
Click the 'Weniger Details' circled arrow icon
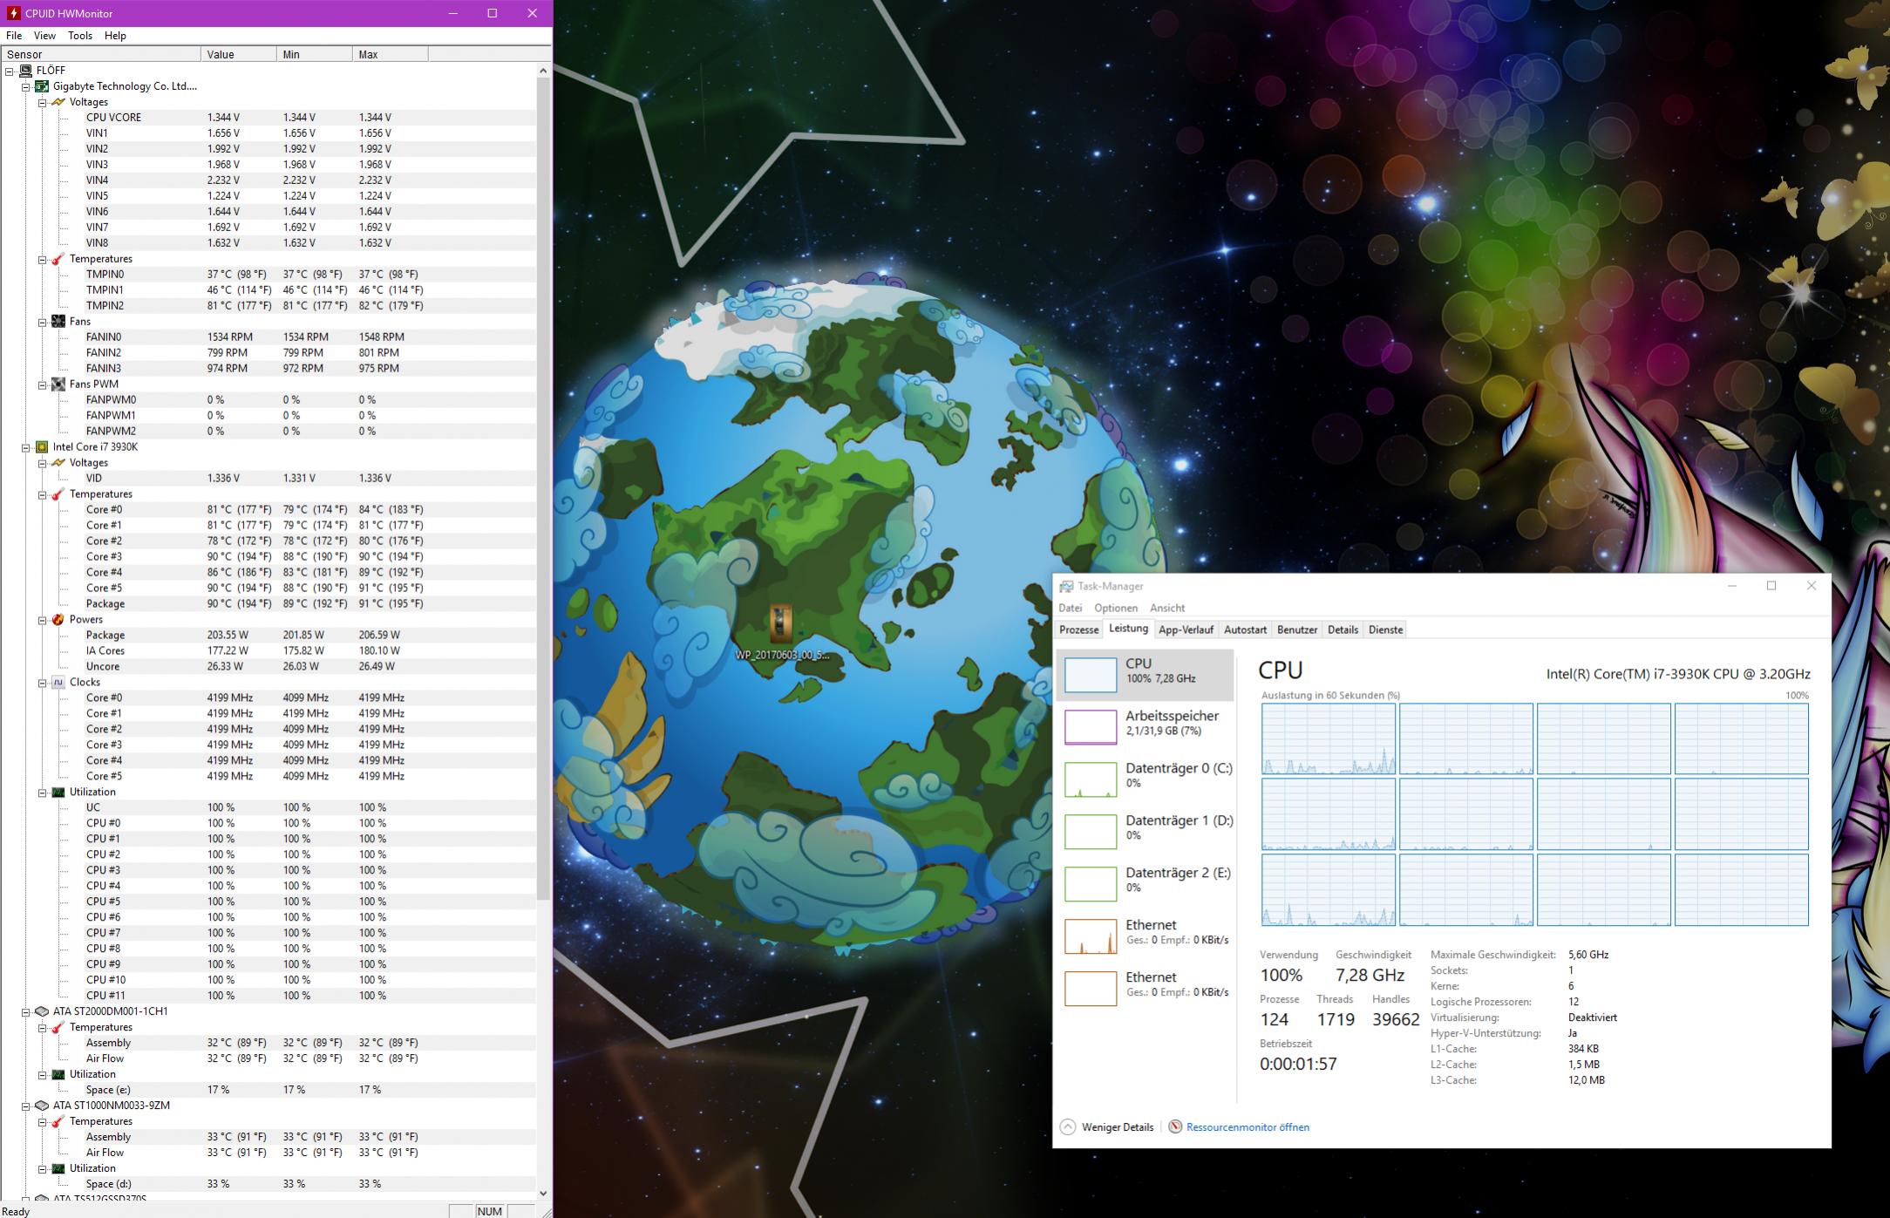(x=1068, y=1127)
